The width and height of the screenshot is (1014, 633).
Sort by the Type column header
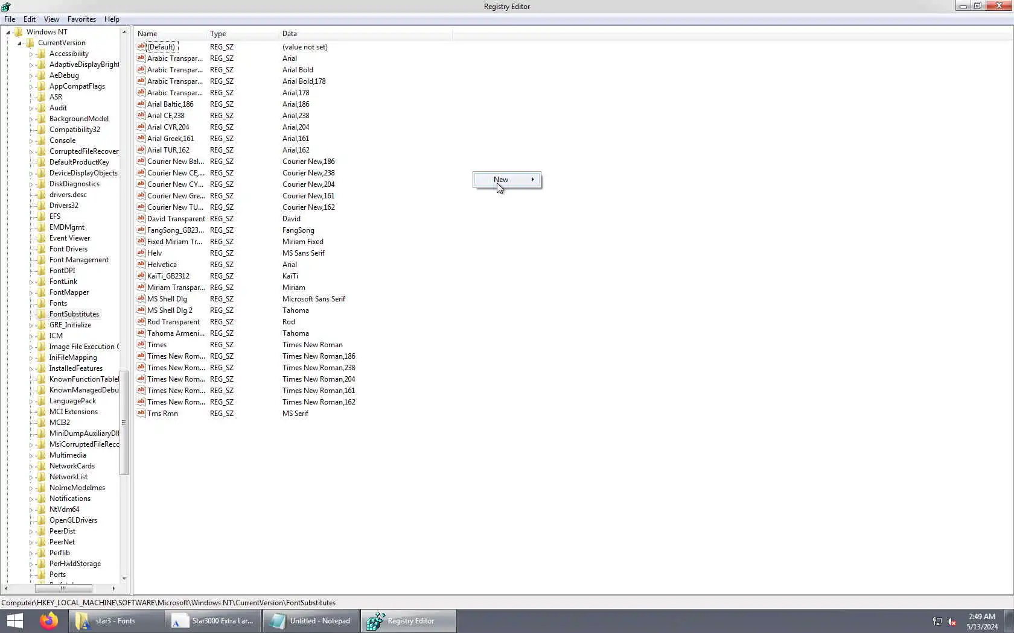pyautogui.click(x=243, y=34)
